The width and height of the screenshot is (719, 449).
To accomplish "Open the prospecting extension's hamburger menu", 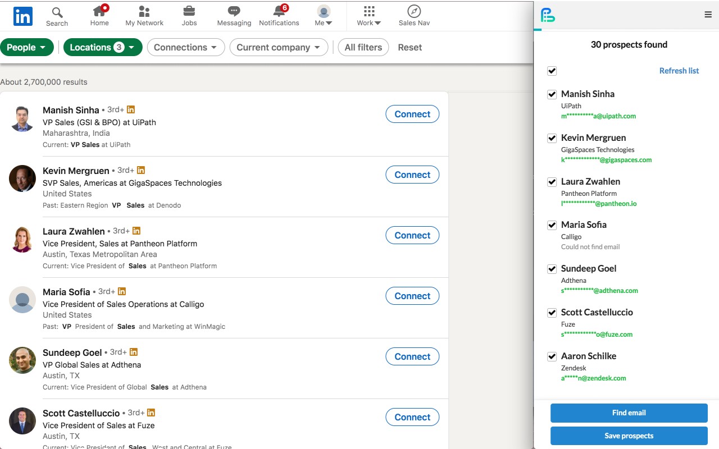I will coord(708,14).
